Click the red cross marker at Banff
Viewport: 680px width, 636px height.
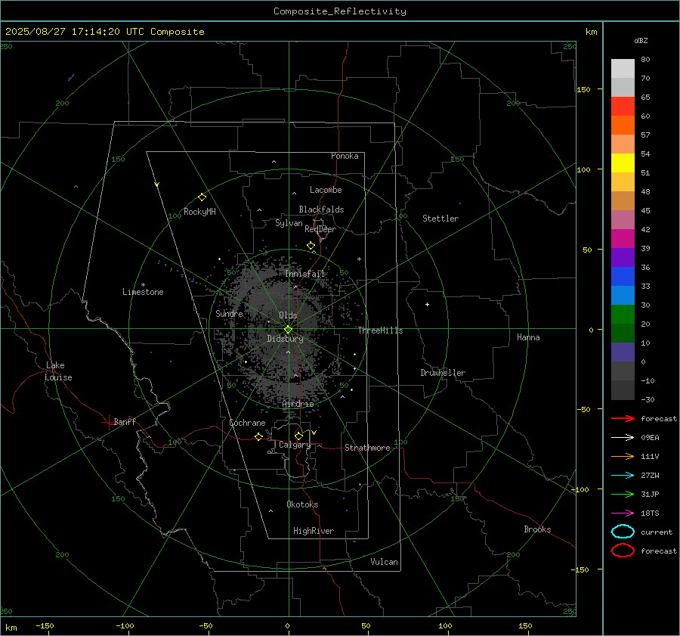[108, 422]
